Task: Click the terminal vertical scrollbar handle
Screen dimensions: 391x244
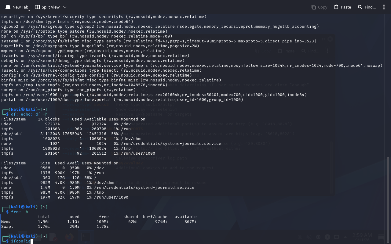Action: 388,199
